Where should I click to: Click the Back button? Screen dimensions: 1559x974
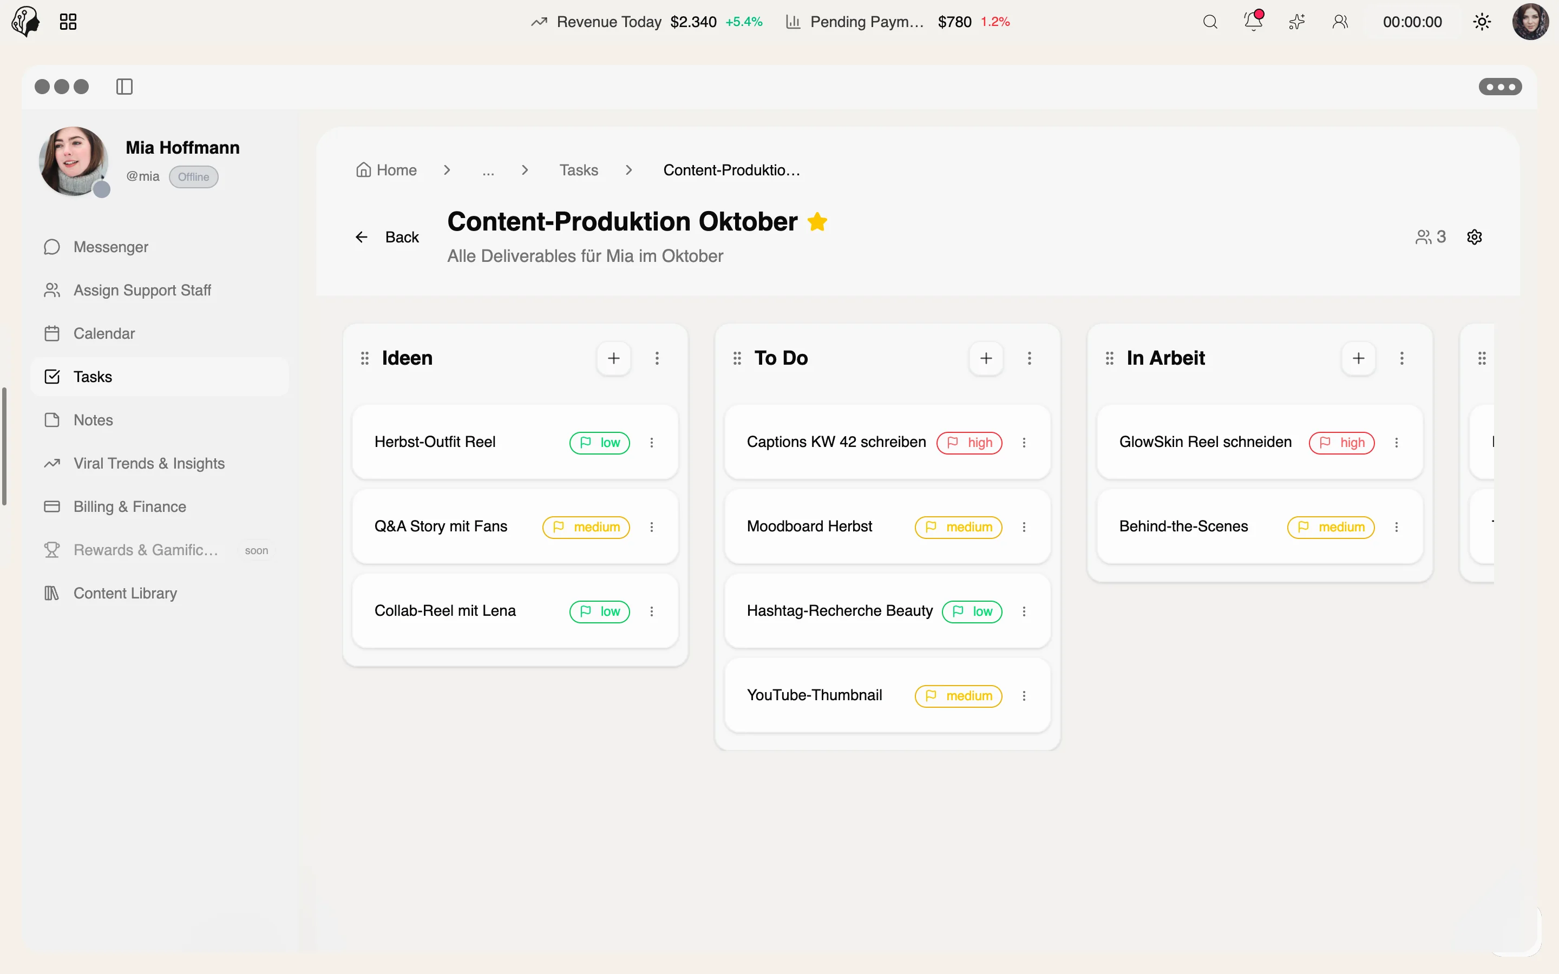coord(387,237)
